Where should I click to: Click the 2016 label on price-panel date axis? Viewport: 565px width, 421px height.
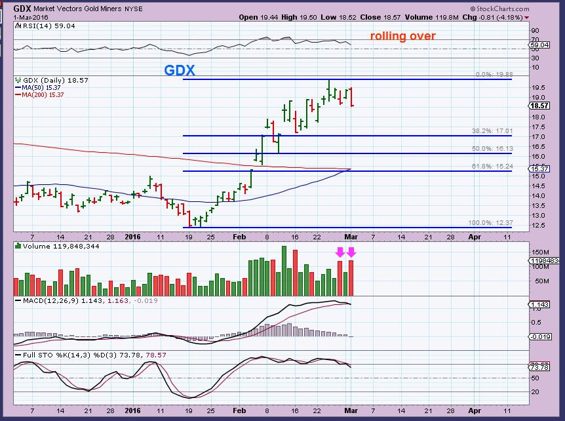tap(132, 237)
